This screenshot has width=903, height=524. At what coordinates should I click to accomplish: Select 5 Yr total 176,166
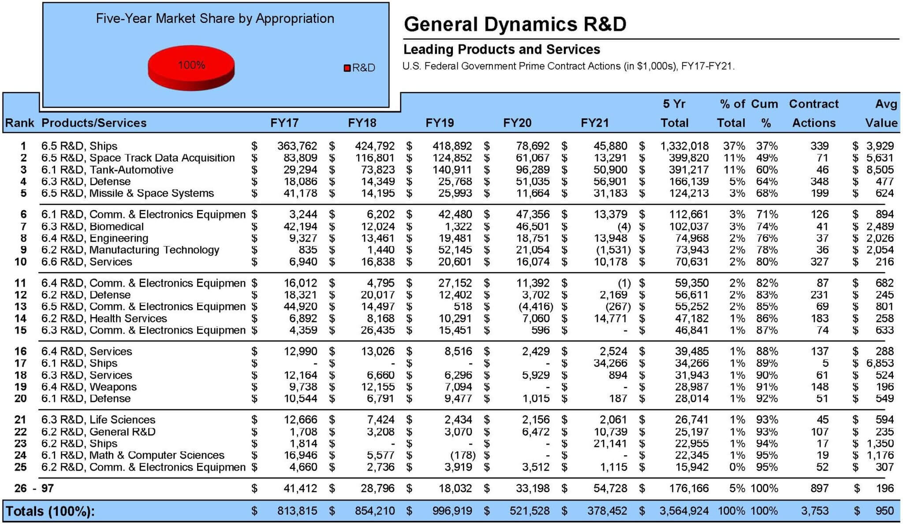[688, 488]
